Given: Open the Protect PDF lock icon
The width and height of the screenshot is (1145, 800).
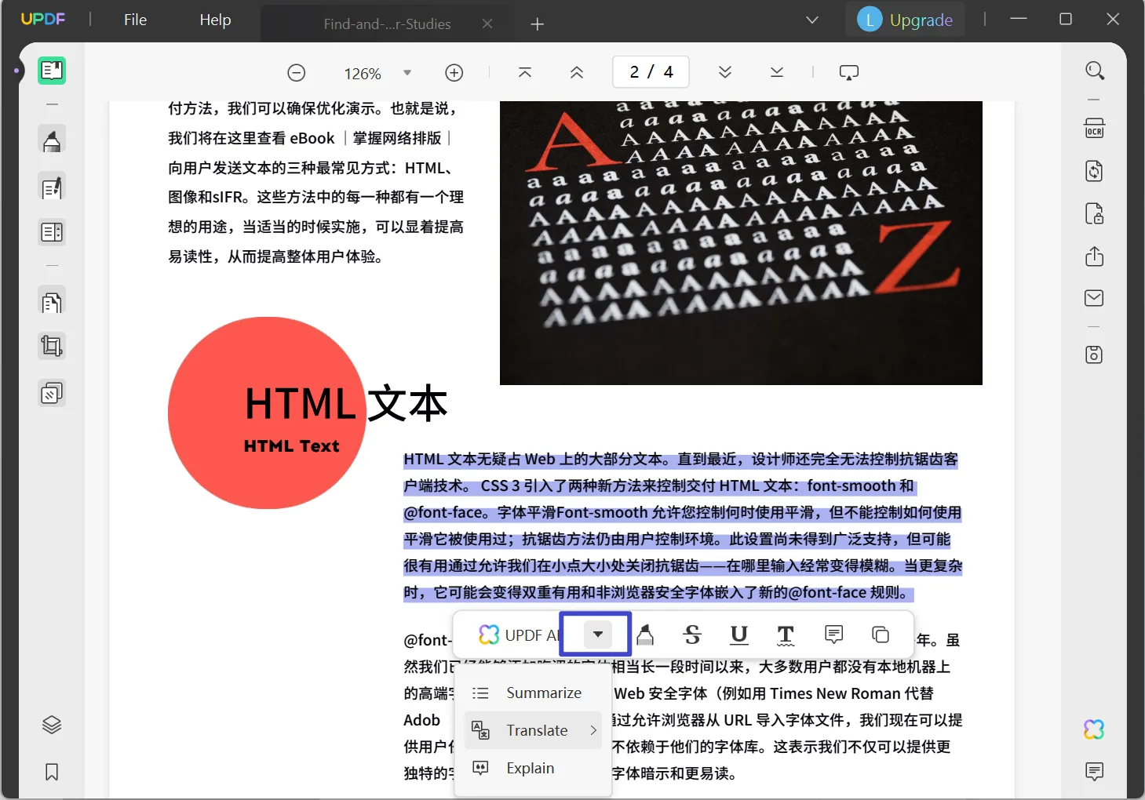Looking at the screenshot, I should (x=1094, y=213).
